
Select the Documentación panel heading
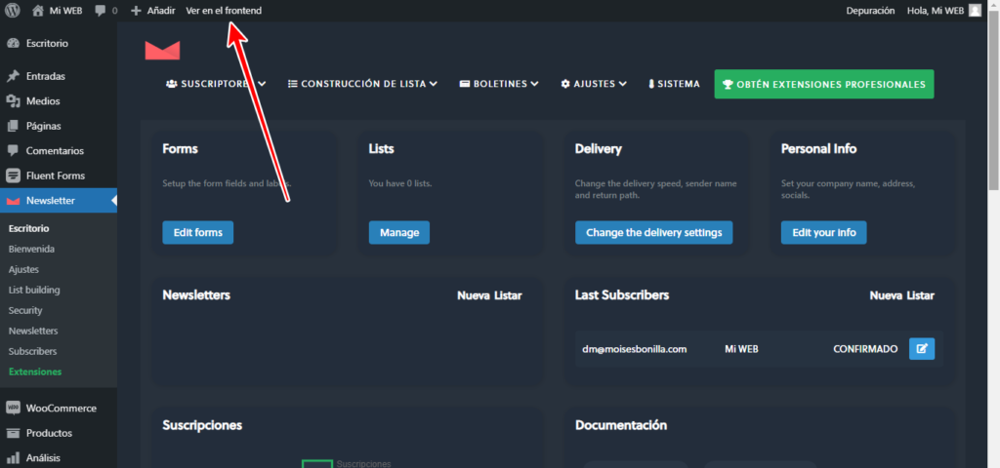click(621, 425)
